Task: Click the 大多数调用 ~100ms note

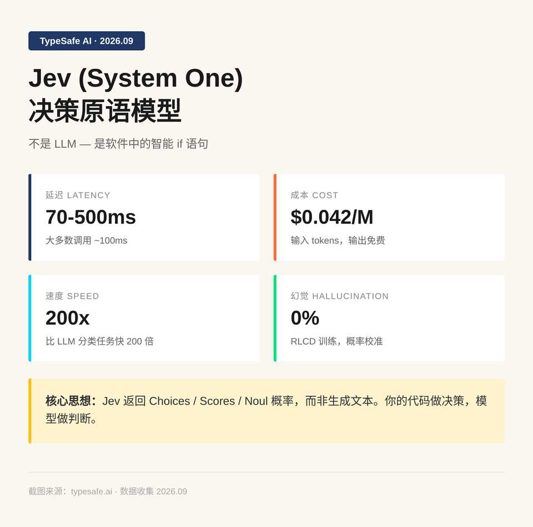Action: pos(87,240)
